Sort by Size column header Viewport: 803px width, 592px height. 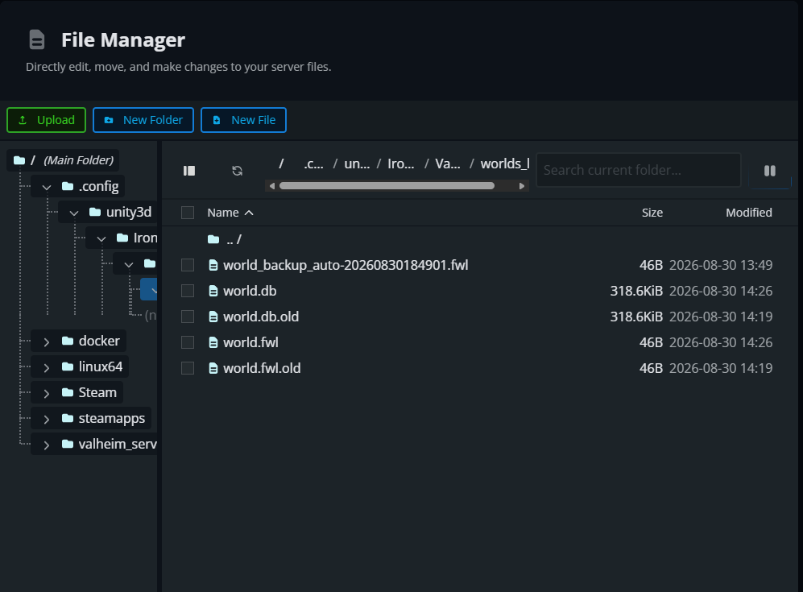pyautogui.click(x=652, y=213)
